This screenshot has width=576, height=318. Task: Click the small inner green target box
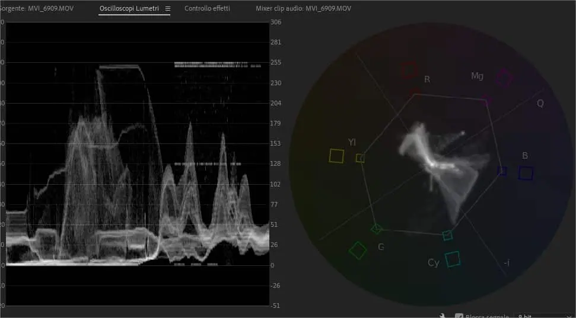tap(377, 229)
